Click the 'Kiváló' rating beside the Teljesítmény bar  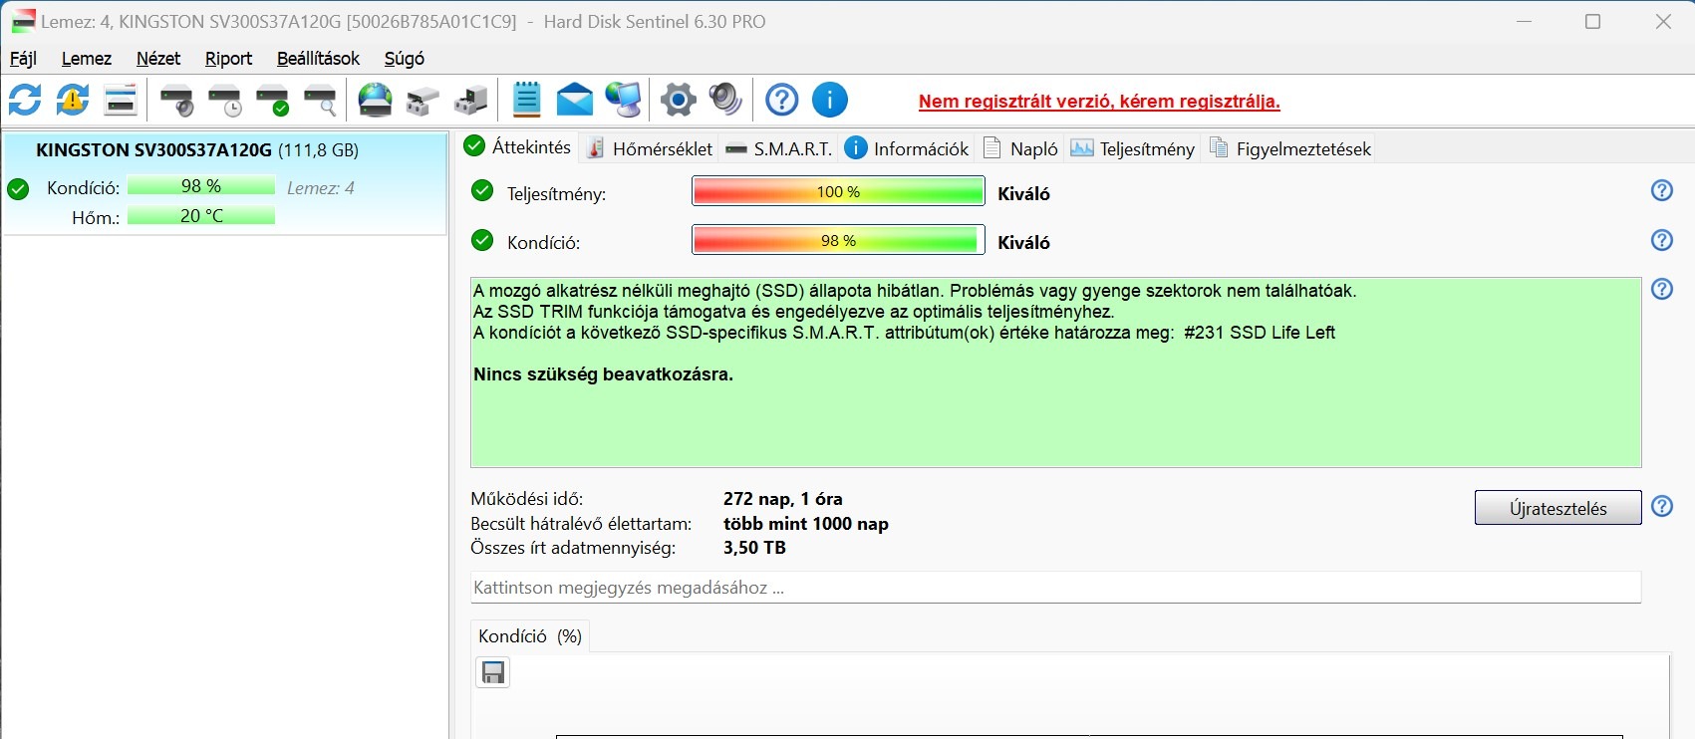pos(1023,194)
